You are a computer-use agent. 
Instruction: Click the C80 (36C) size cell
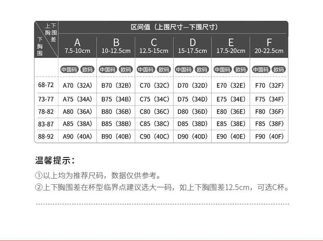point(154,111)
